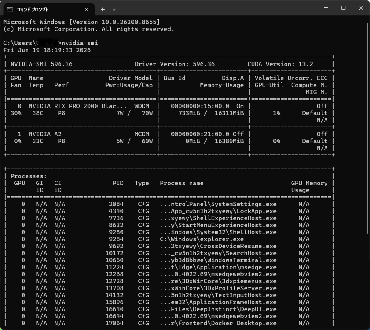
Task: Click the MCDM driver model value
Action: point(142,134)
